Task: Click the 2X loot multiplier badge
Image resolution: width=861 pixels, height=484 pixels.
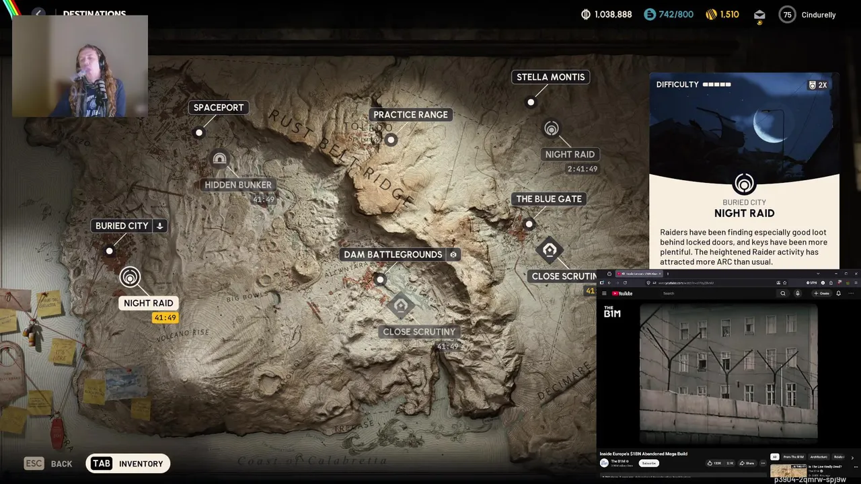Action: click(818, 85)
